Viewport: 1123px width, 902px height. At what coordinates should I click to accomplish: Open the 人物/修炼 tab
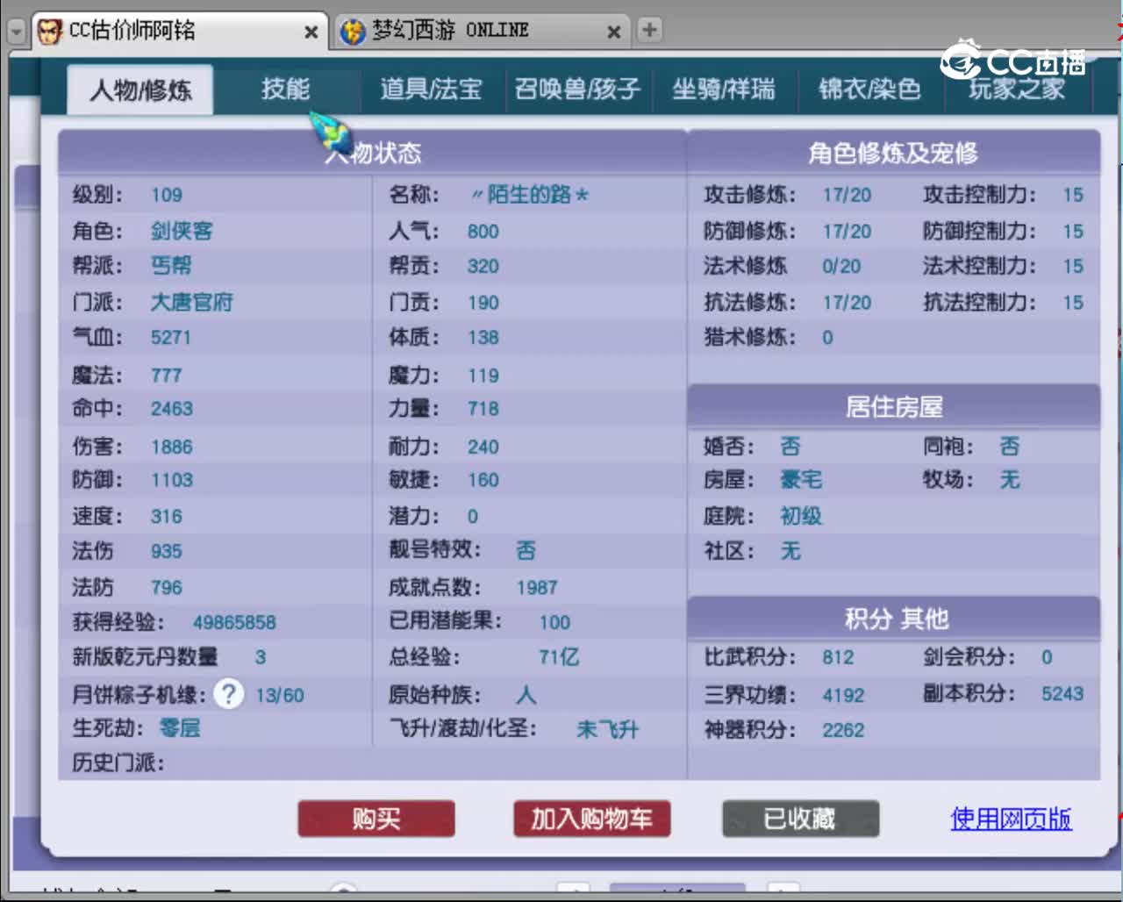pyautogui.click(x=140, y=89)
